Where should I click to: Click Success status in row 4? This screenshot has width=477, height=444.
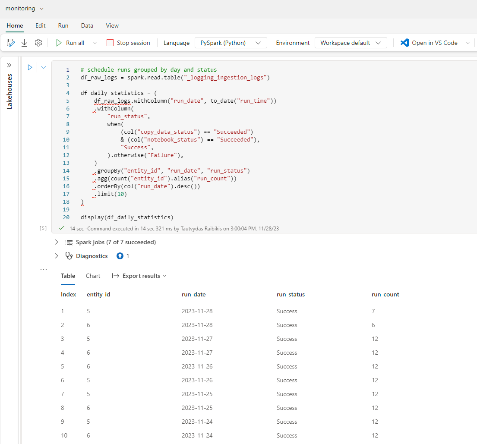tap(287, 353)
